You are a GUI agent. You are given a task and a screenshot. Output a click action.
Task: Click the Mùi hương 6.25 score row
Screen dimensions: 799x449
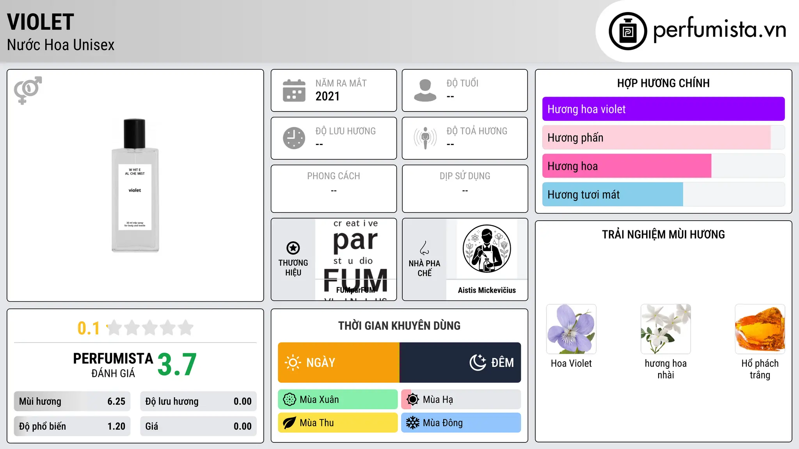[72, 401]
